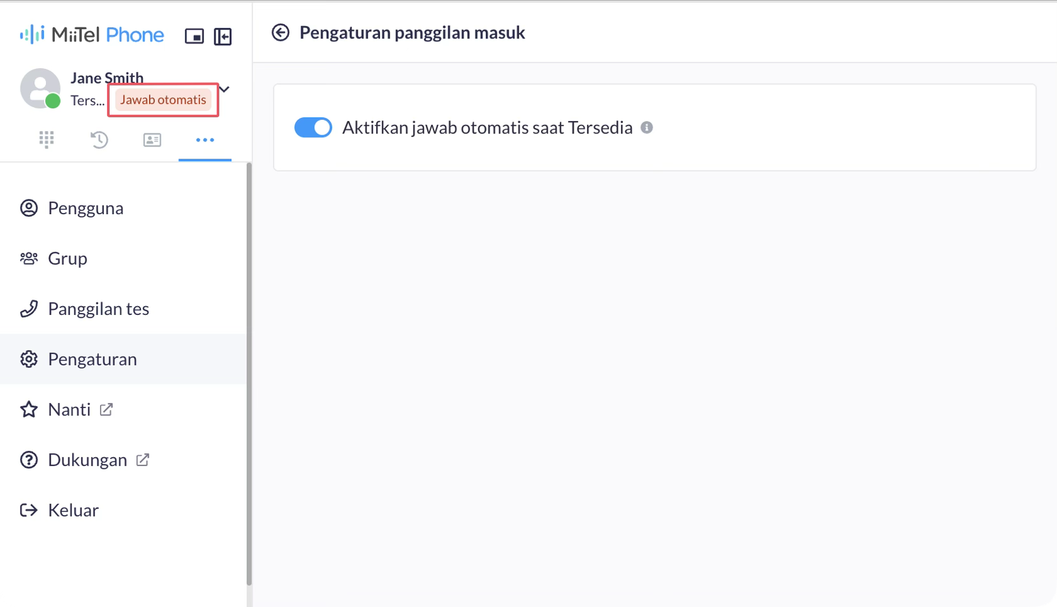Viewport: 1057px width, 607px height.
Task: Click the Jawab otomatis badge
Action: (x=163, y=100)
